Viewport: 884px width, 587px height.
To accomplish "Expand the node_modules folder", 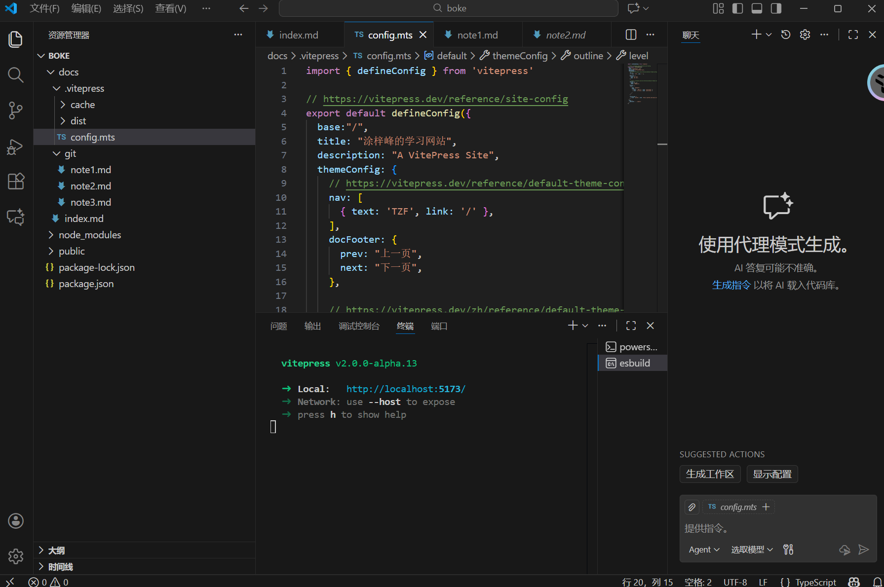I will pos(89,235).
